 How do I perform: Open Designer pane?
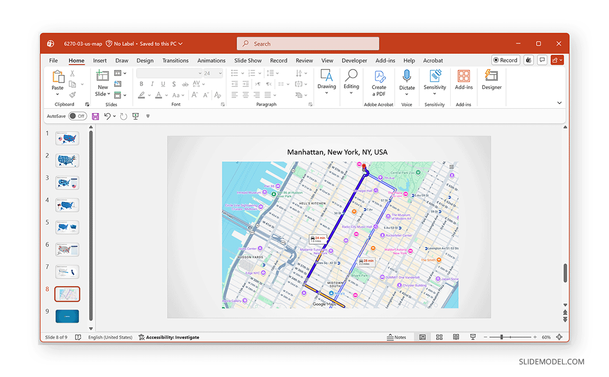pyautogui.click(x=491, y=81)
